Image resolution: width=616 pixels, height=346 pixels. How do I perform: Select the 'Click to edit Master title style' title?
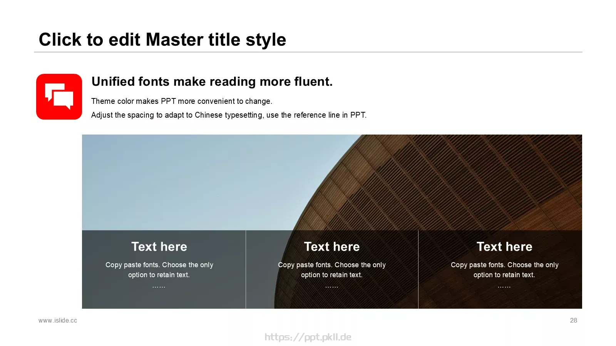coord(162,40)
